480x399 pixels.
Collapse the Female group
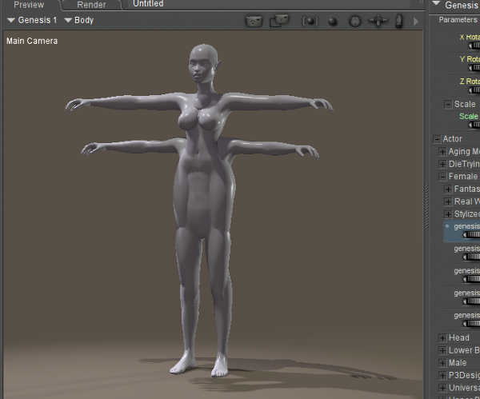(x=442, y=177)
